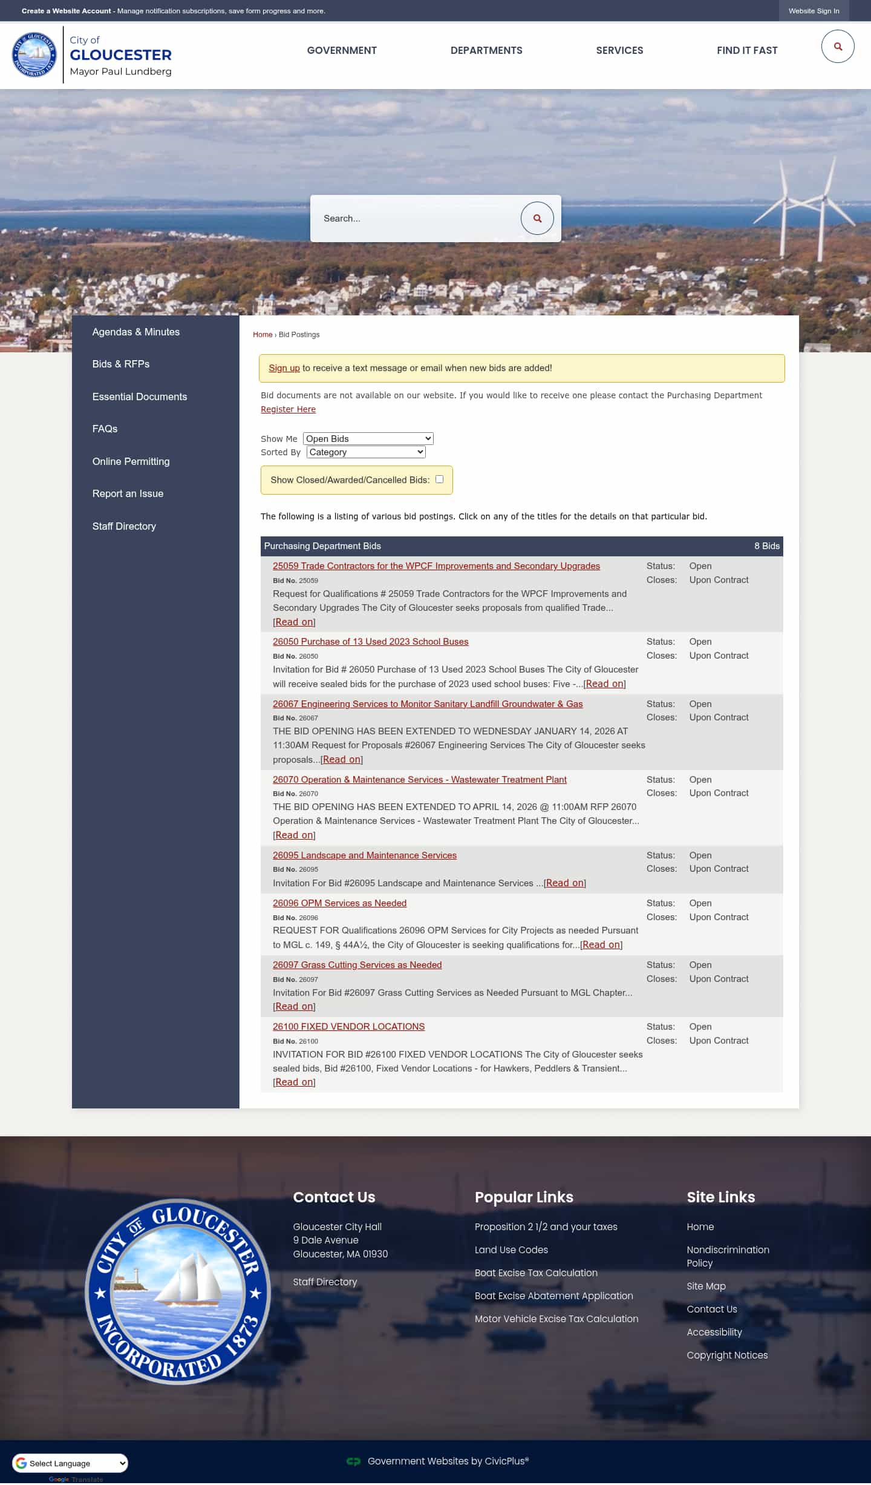The width and height of the screenshot is (871, 1485).
Task: Click Create a Website Account link
Action: [67, 11]
